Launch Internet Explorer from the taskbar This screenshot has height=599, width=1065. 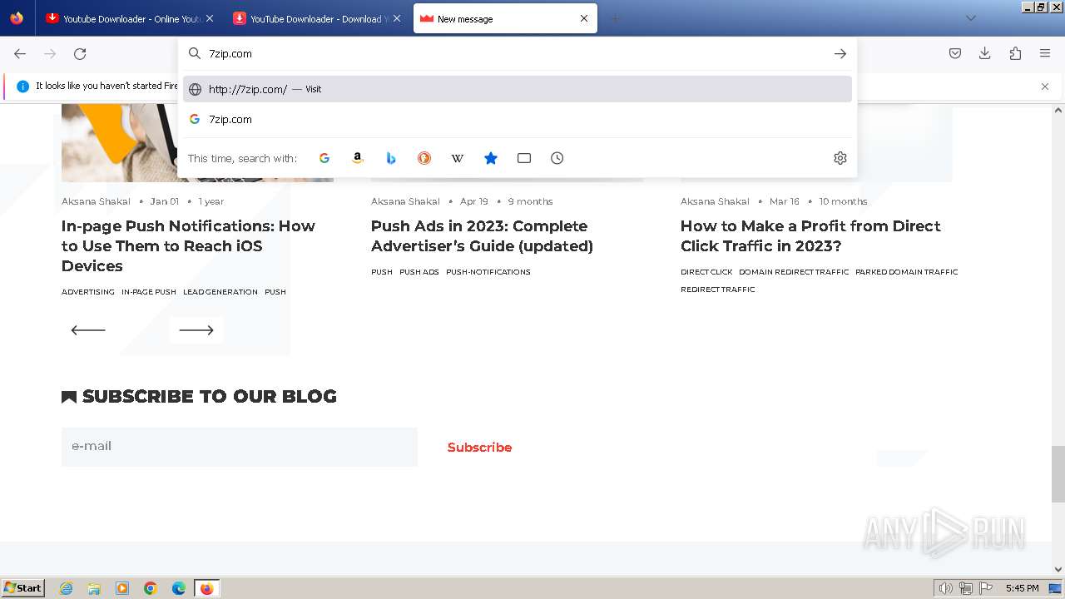click(x=66, y=588)
